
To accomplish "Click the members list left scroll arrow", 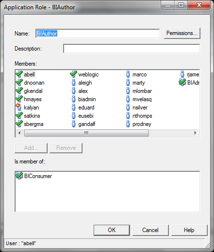I will [19, 133].
